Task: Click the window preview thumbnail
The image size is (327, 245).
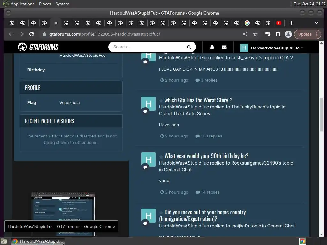Action: (x=63, y=214)
